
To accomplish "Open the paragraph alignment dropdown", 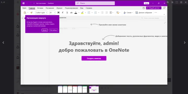I will pyautogui.click(x=111, y=12).
